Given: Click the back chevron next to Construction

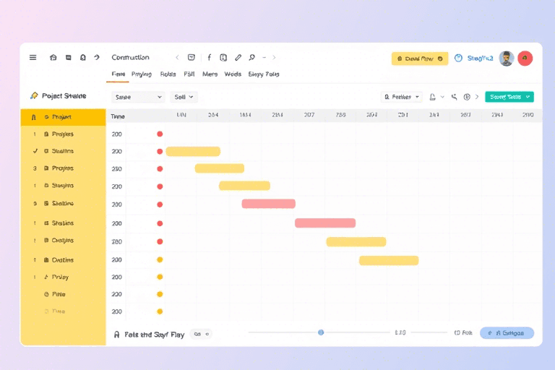Looking at the screenshot, I should point(177,58).
